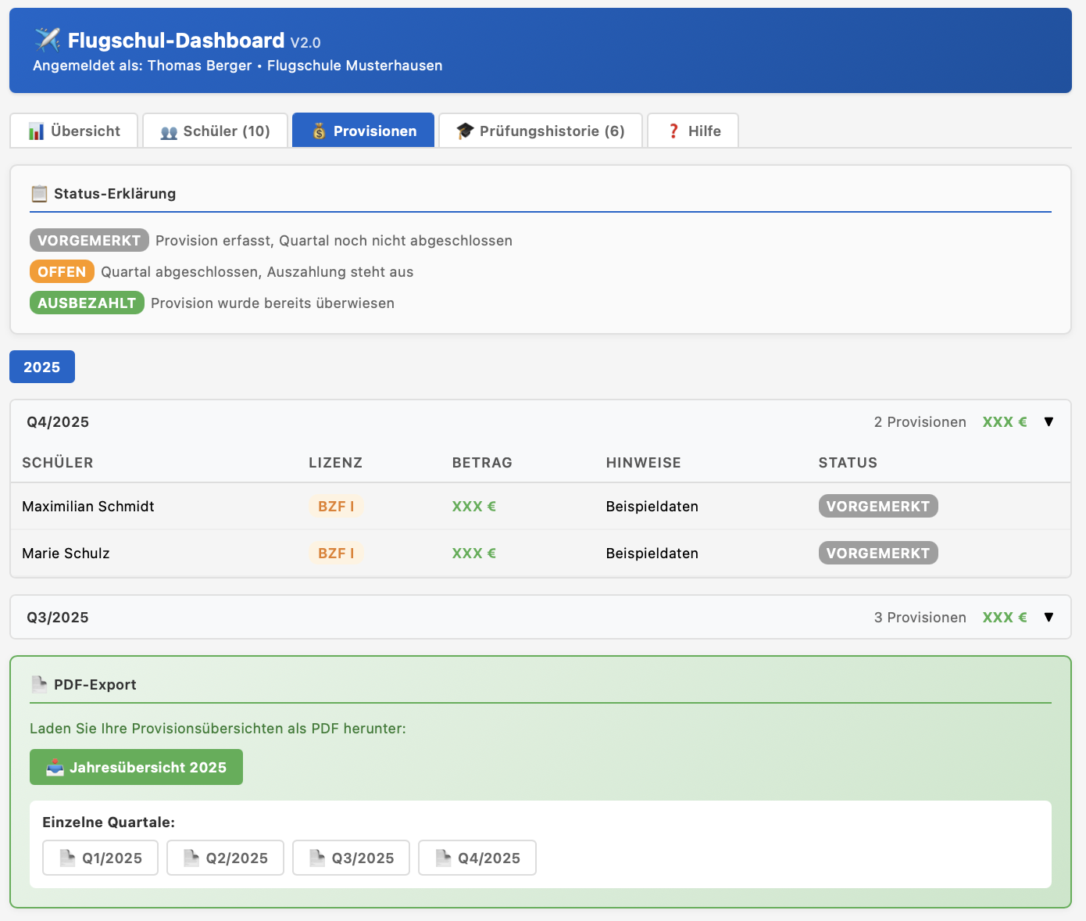
Task: Click the red question mark Hilfe icon
Action: point(673,131)
